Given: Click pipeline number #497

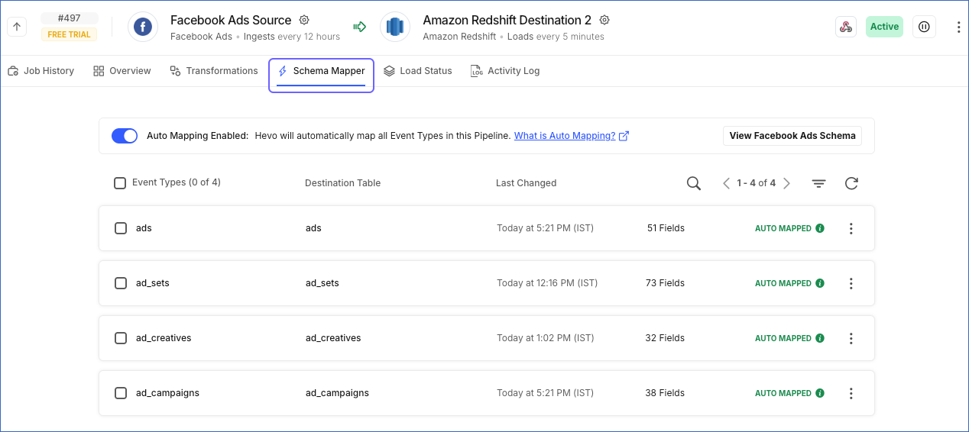Looking at the screenshot, I should coord(69,18).
